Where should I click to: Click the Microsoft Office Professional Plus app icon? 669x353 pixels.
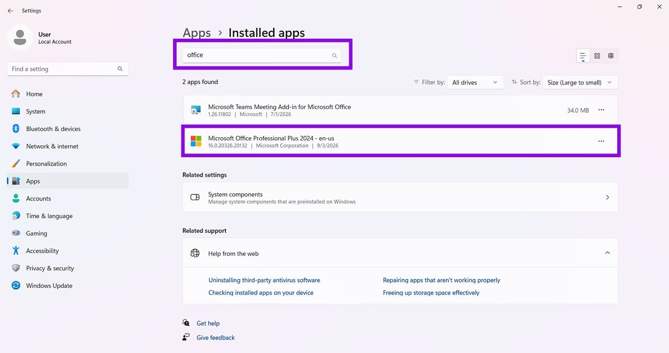tap(196, 142)
